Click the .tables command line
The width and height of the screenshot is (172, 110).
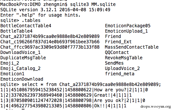pyautogui.click(x=20, y=20)
